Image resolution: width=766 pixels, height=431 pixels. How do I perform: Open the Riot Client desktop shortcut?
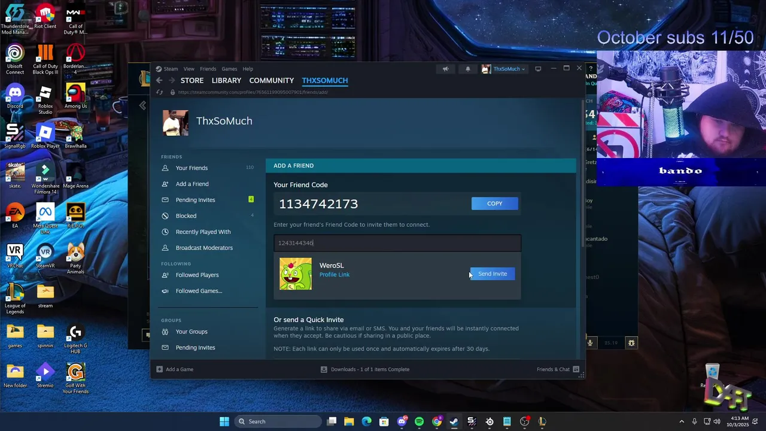(45, 17)
